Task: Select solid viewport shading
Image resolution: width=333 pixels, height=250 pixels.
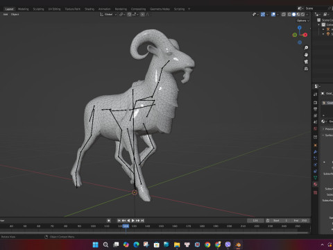Action: tap(293, 15)
